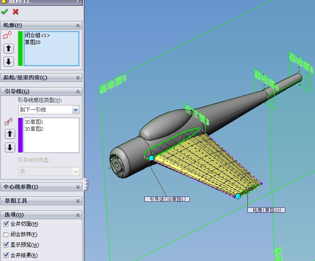Viewport: 315px width, 261px height.
Task: Confirm the loft with green checkmark
Action: (4, 12)
